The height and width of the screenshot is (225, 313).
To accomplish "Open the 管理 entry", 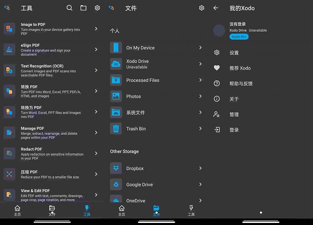I will tap(261, 114).
